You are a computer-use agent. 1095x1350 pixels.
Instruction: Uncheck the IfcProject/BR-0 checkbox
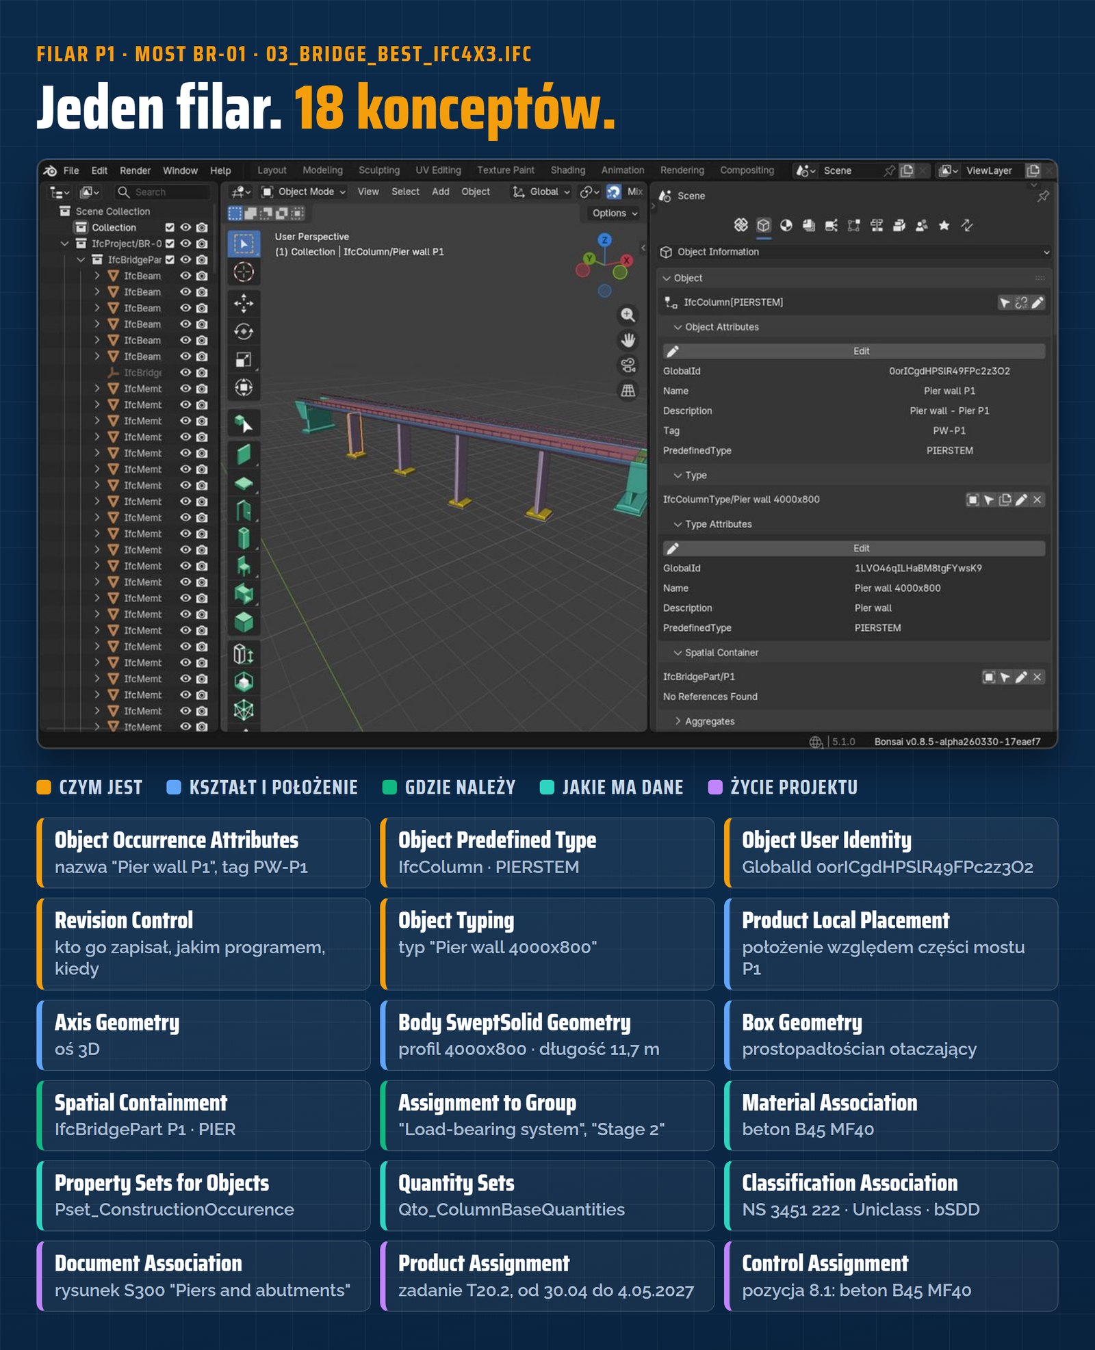[x=170, y=244]
